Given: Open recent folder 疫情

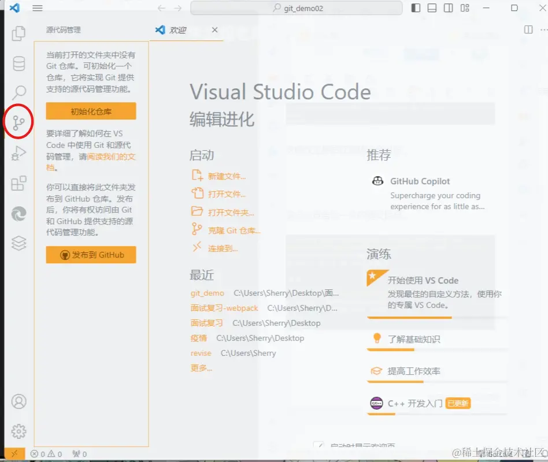Looking at the screenshot, I should click(198, 338).
